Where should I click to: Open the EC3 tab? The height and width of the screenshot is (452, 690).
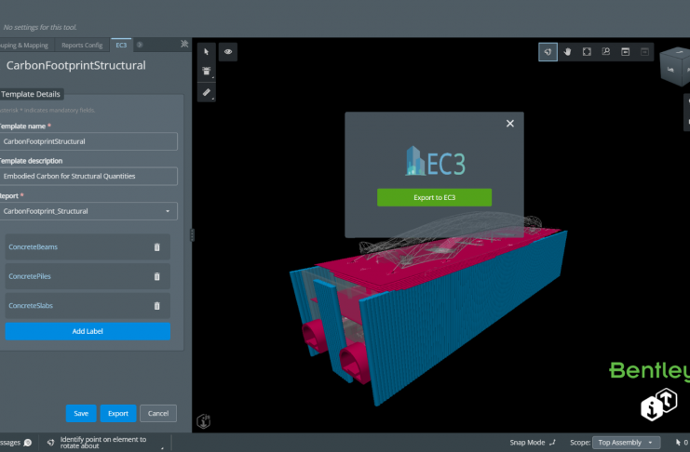121,45
